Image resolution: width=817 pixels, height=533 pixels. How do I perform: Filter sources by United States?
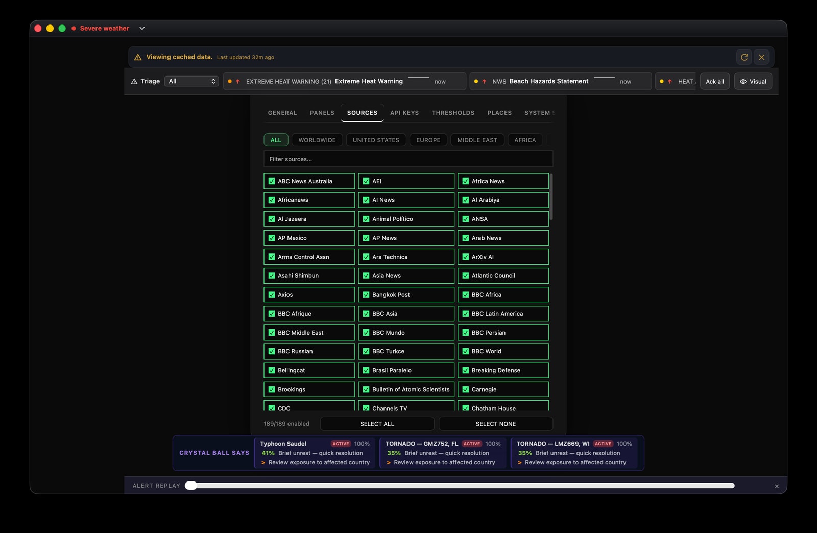[376, 140]
